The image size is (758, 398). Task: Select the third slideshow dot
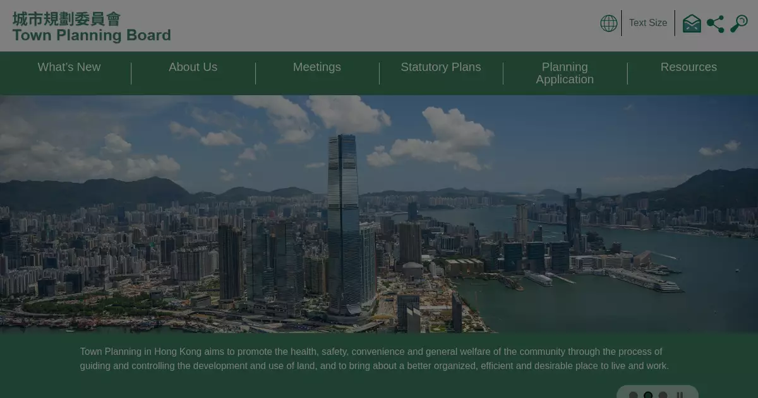[663, 395]
